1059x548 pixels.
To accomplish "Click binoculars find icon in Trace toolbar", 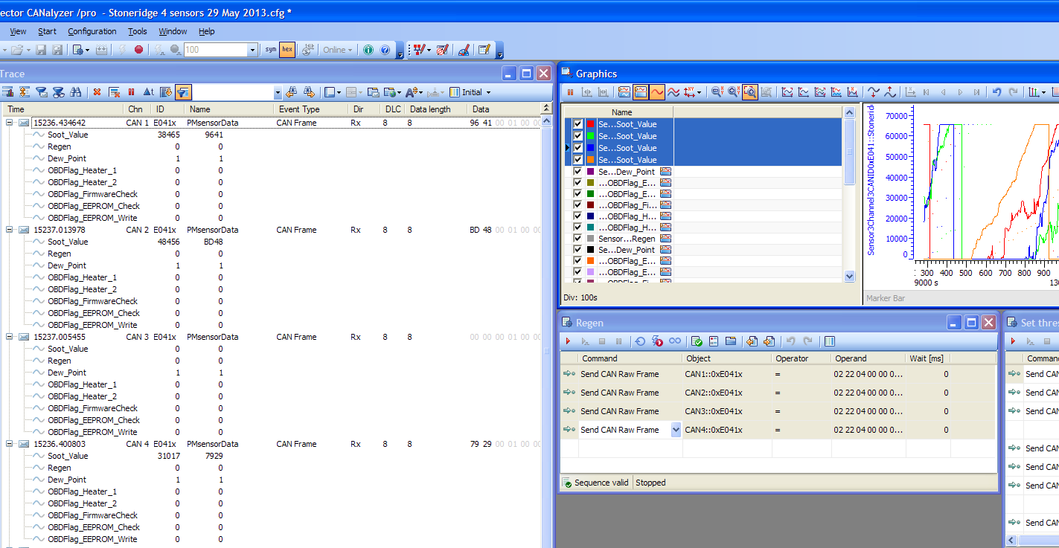I will pyautogui.click(x=75, y=92).
